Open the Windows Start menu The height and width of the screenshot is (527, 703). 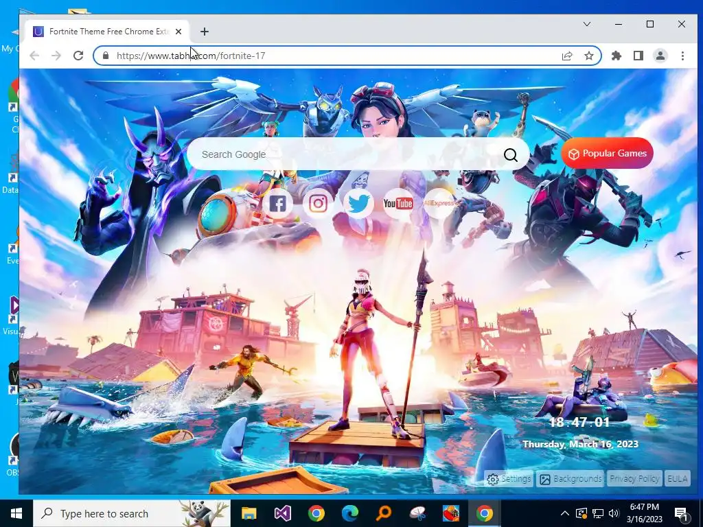16,513
